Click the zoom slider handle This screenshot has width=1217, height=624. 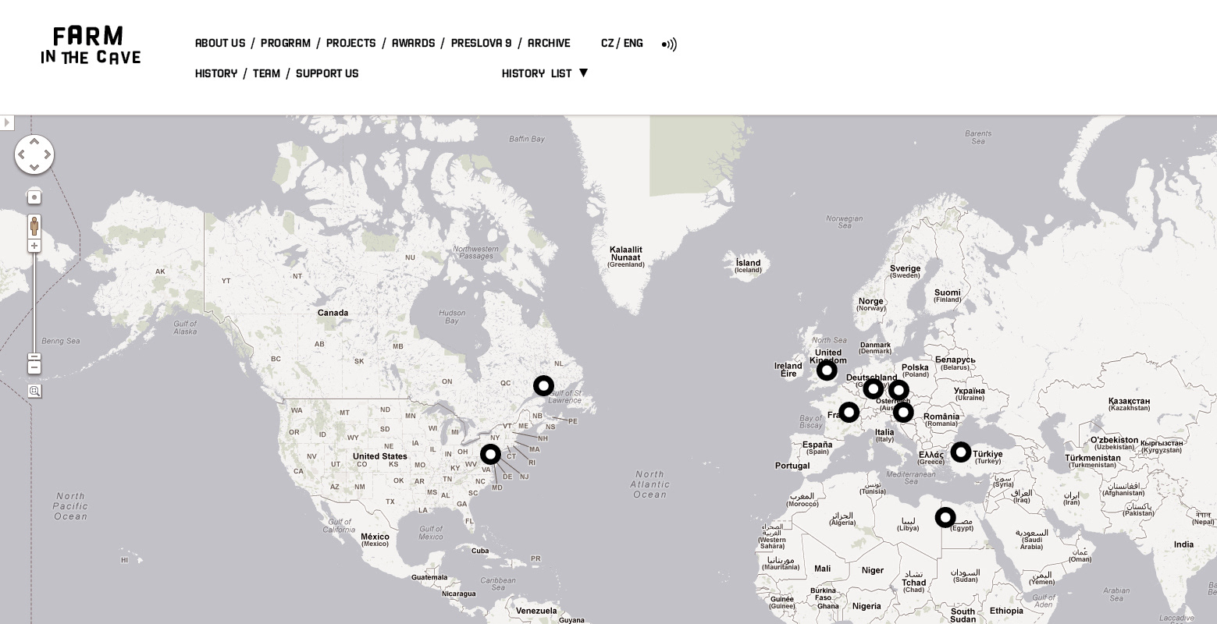[x=34, y=357]
